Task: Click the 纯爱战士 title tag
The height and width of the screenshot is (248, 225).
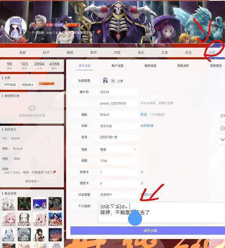Action: click(x=28, y=84)
